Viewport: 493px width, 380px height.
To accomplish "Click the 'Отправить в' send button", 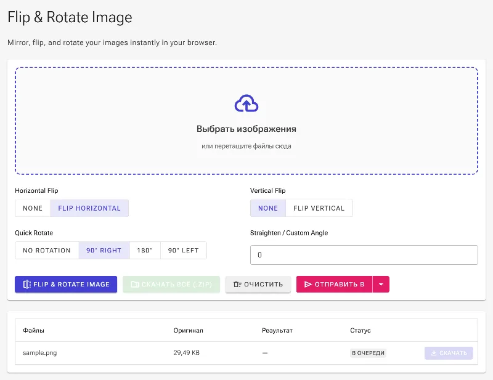I will pos(335,285).
